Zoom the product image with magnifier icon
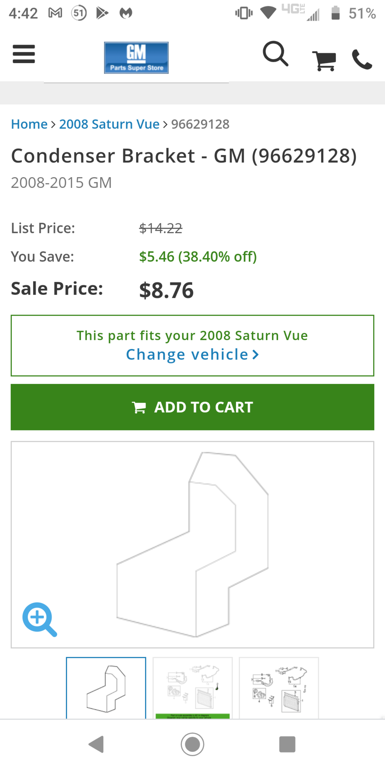 39,619
